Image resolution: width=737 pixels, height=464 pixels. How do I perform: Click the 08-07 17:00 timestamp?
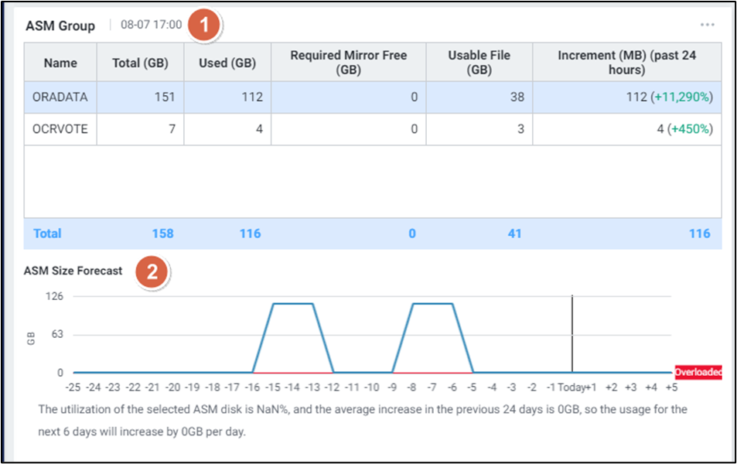click(x=152, y=25)
